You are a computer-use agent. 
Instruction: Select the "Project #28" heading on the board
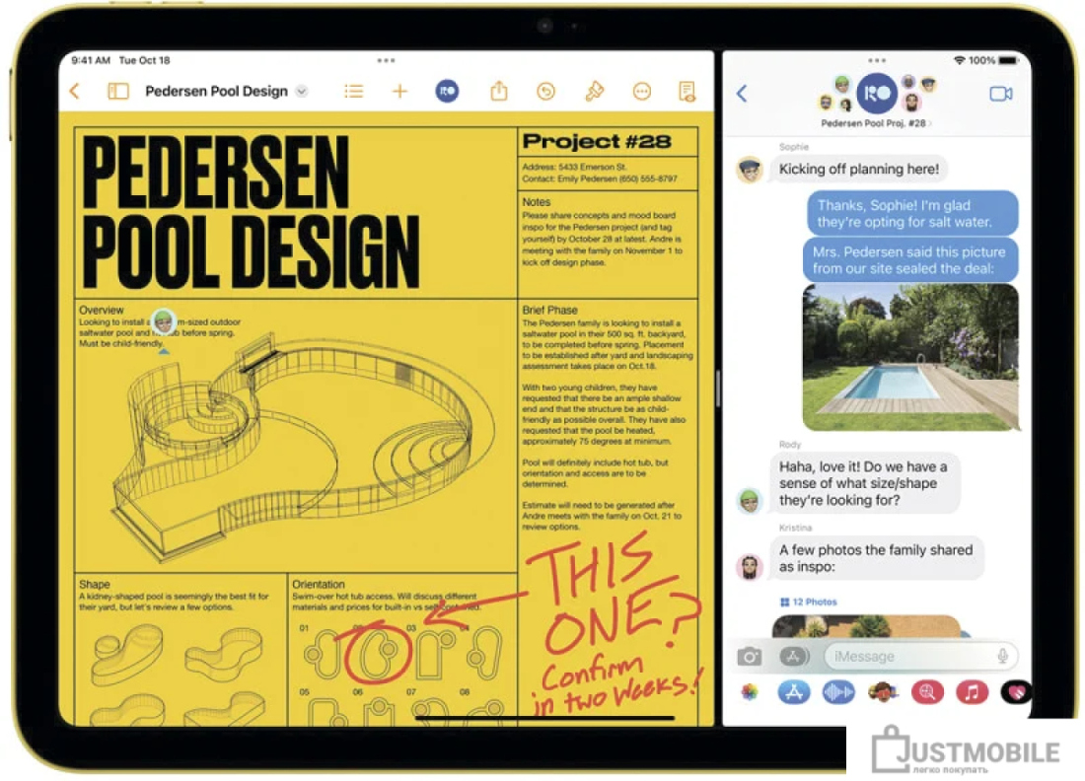(597, 142)
